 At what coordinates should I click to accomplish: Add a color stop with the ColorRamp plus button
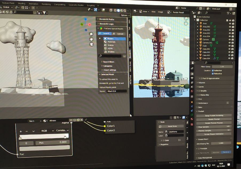(x=21, y=131)
